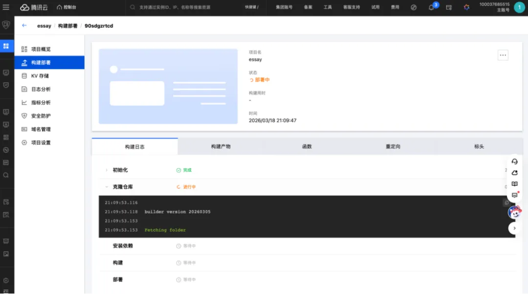Viewport: 528px width, 294px height.
Task: Open 域名管理 sidebar item
Action: coord(49,129)
